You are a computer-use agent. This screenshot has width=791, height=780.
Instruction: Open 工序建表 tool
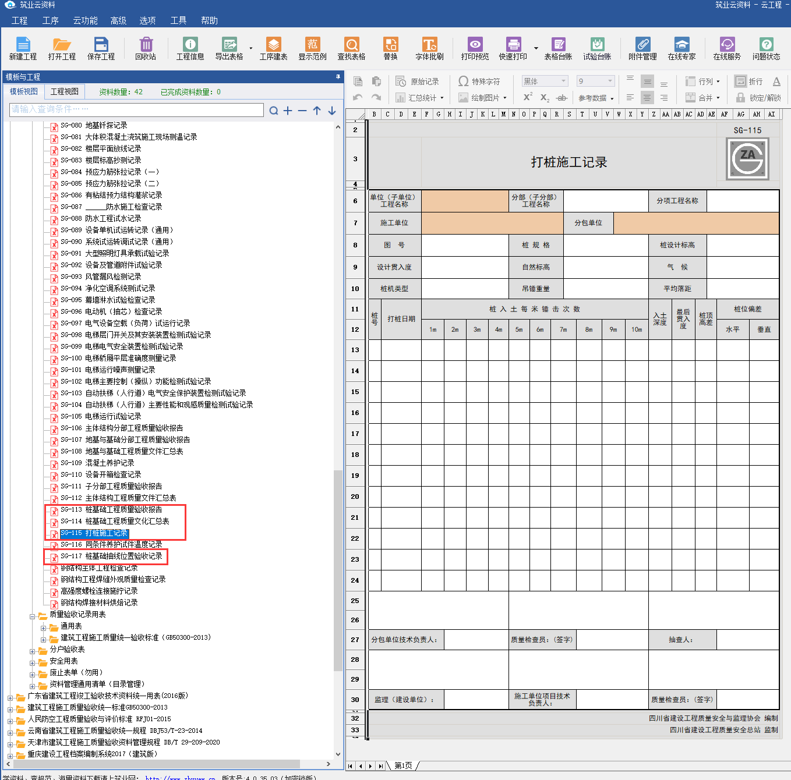point(274,48)
